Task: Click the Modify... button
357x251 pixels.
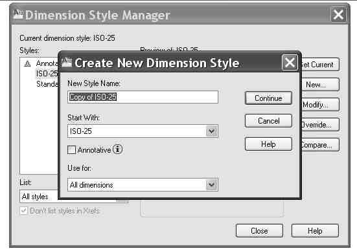Action: (320, 105)
